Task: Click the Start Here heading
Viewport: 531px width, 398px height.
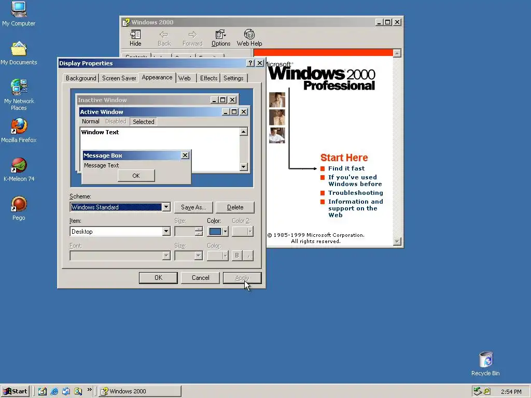Action: click(x=344, y=158)
